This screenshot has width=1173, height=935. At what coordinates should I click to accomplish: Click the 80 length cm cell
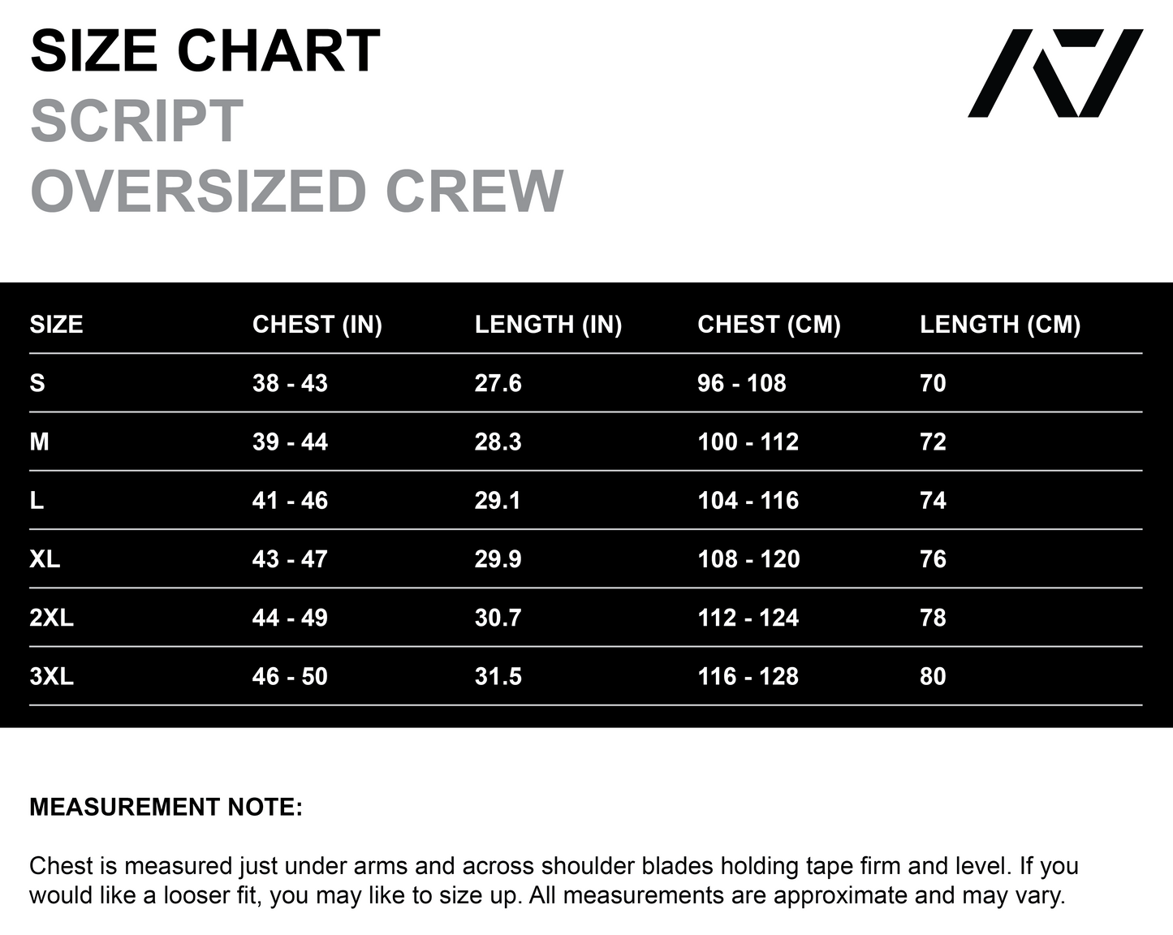pyautogui.click(x=933, y=676)
